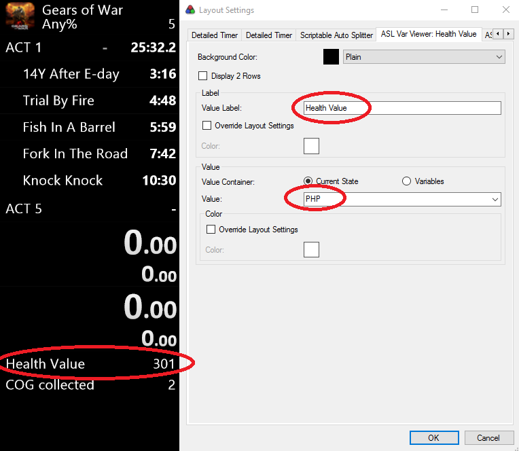Image resolution: width=519 pixels, height=451 pixels.
Task: Pick the black Background Color swatch
Action: pyautogui.click(x=331, y=56)
